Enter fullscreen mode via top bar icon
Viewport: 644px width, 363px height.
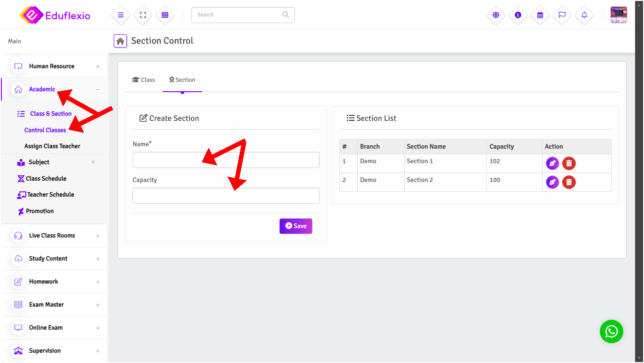coord(143,15)
